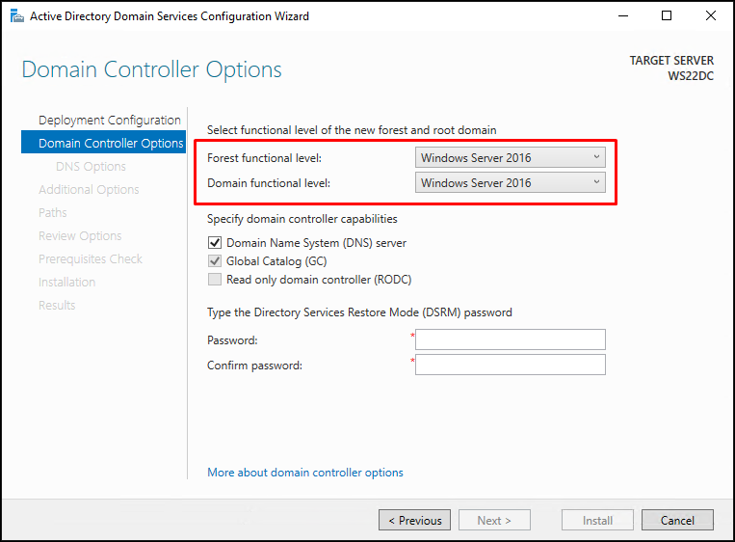Toggle Domain Name System (DNS) server checkbox

pyautogui.click(x=215, y=243)
